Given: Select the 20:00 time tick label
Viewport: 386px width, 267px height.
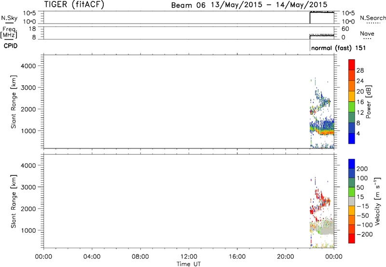Looking at the screenshot, I should [286, 257].
